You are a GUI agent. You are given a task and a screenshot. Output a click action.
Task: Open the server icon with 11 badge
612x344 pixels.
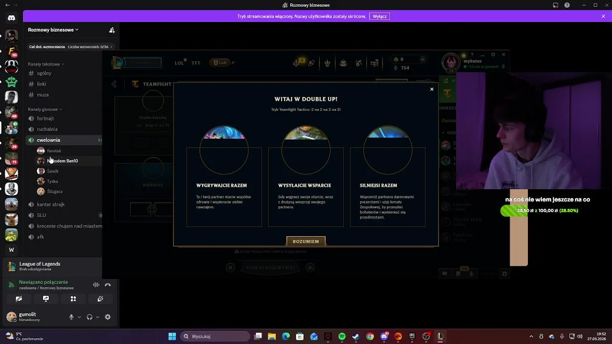tap(11, 158)
